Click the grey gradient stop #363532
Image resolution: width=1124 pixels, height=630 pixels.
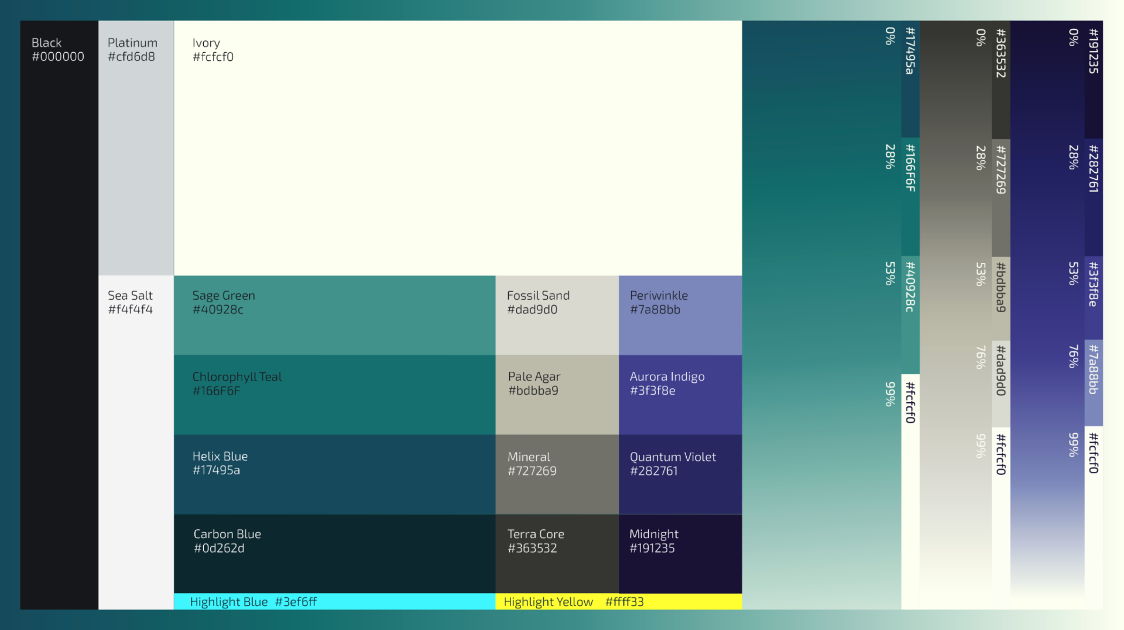pyautogui.click(x=1001, y=80)
